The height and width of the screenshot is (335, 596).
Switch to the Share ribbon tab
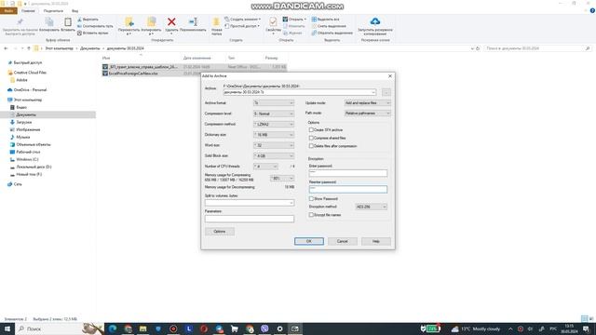(x=53, y=11)
